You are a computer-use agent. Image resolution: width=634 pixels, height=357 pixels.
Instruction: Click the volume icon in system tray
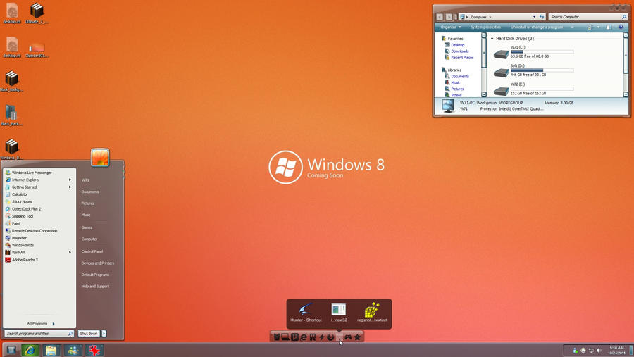click(x=599, y=351)
